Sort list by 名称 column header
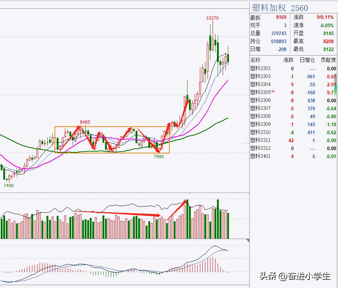The width and height of the screenshot is (338, 288). pos(255,60)
